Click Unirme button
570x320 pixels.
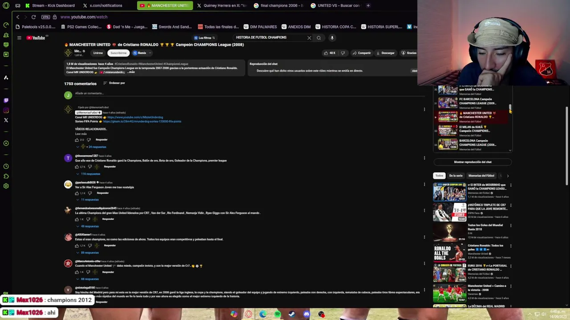[x=98, y=53]
